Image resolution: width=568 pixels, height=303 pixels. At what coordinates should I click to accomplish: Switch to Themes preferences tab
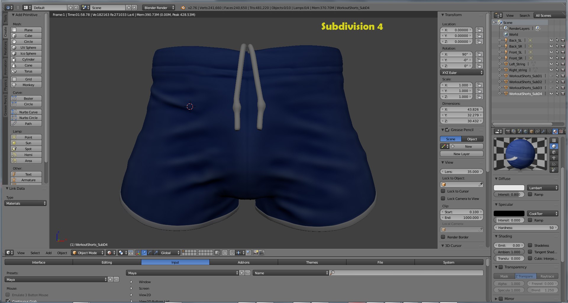point(312,262)
